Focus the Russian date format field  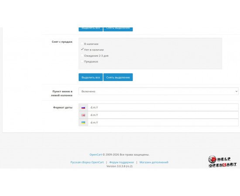click(163, 107)
